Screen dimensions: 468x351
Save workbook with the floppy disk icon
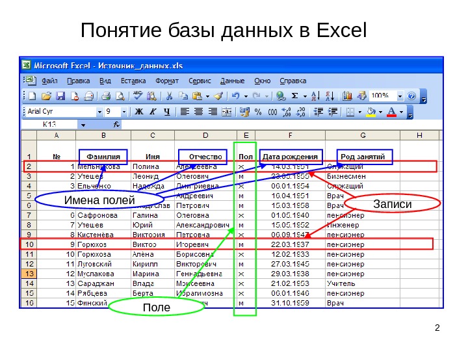click(x=60, y=96)
